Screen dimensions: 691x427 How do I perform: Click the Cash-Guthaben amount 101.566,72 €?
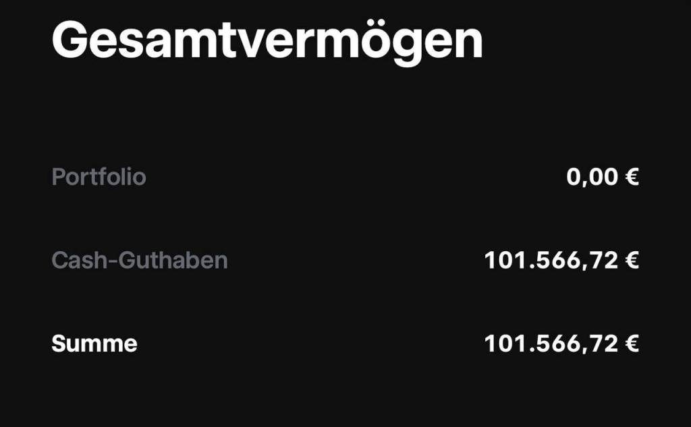(x=561, y=261)
